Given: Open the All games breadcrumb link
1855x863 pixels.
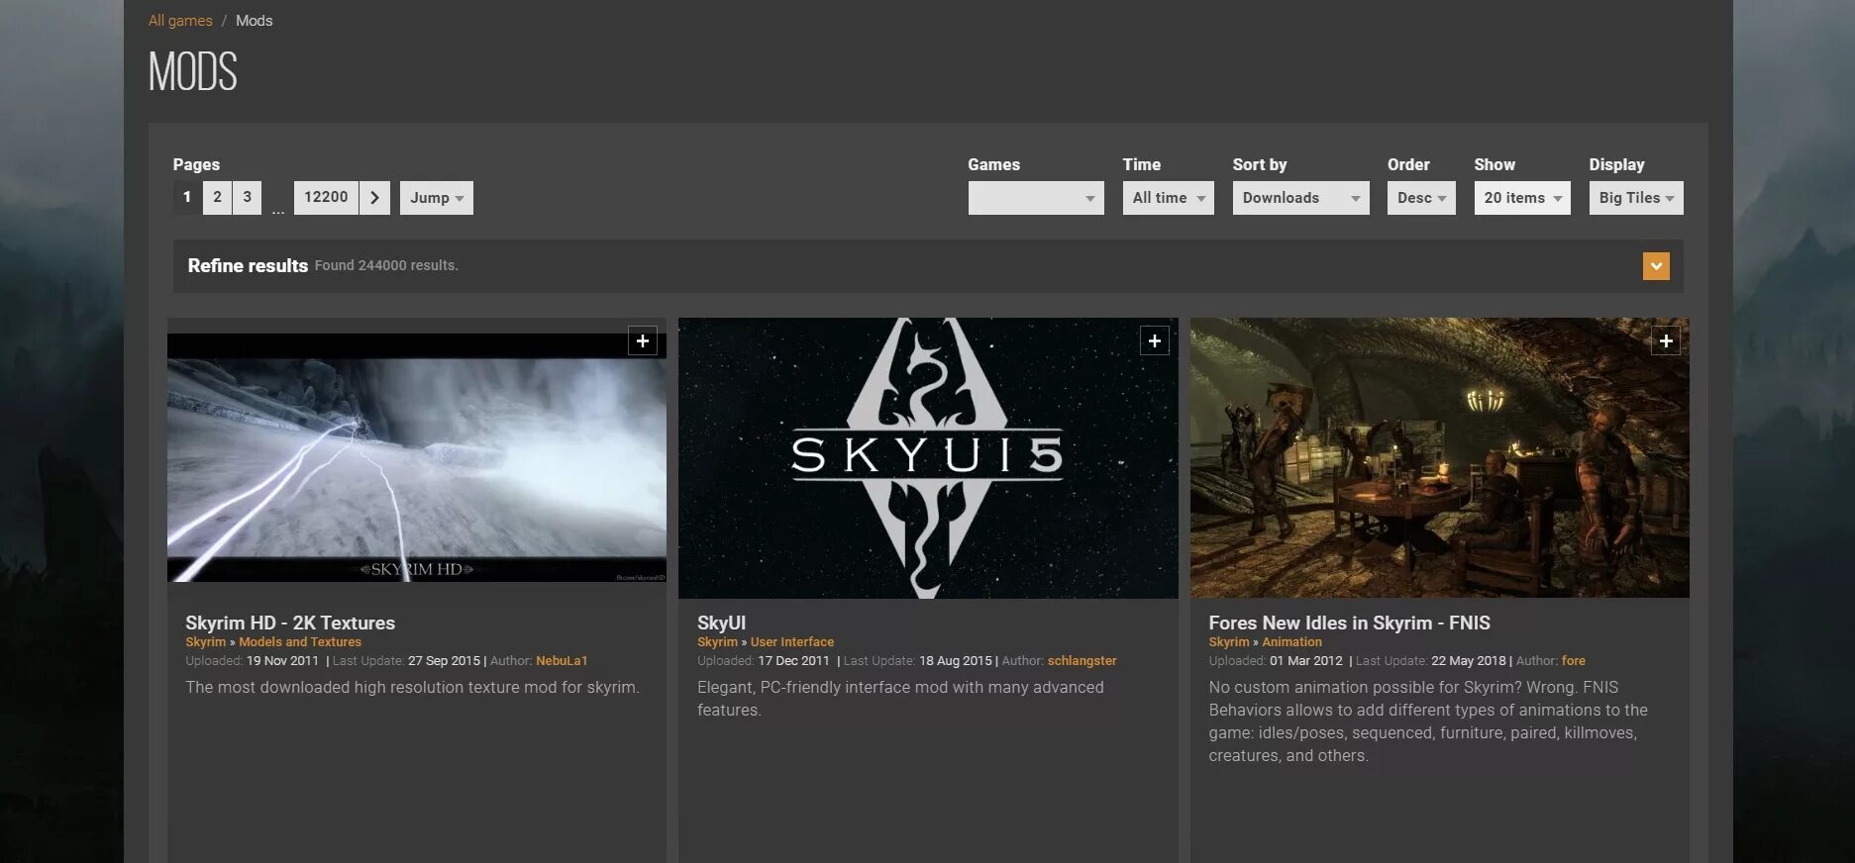Looking at the screenshot, I should click(x=180, y=21).
